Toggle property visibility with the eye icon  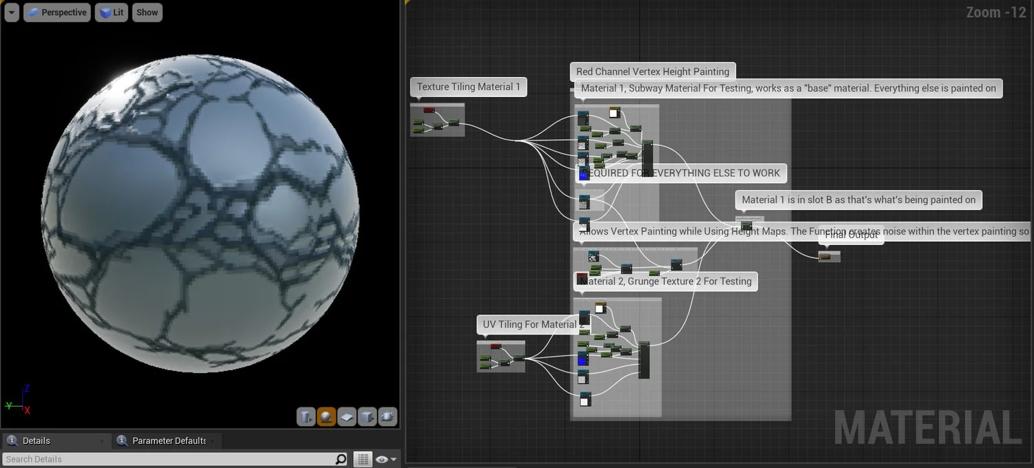coord(381,459)
